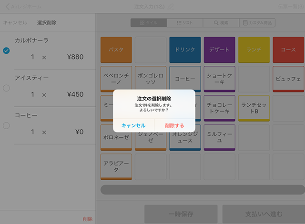Switch to タイル view tab
Screen dimensions: 305x224
pos(149,23)
